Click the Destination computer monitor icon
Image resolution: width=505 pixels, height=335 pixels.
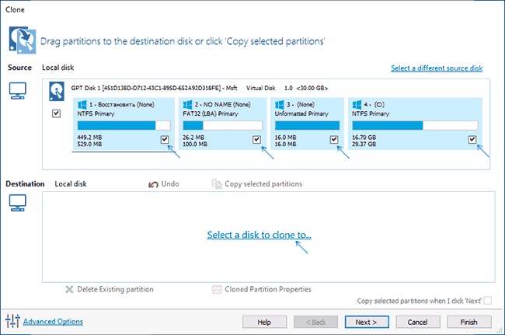(x=17, y=203)
